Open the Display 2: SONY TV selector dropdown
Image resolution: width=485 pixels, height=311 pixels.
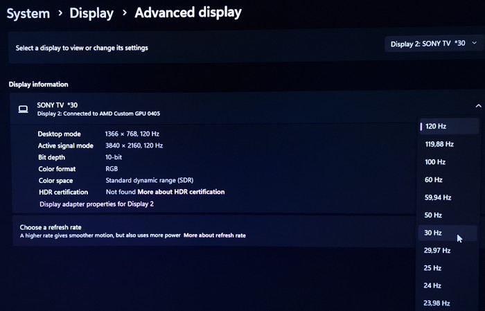[x=432, y=44]
